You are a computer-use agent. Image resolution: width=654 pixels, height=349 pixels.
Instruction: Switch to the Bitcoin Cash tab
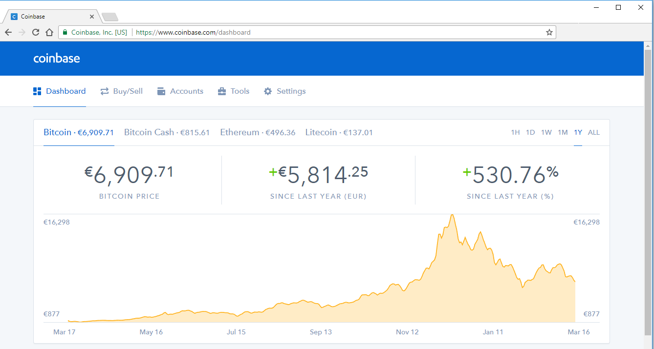tap(167, 132)
